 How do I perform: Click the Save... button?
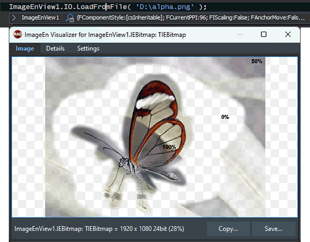point(273,229)
